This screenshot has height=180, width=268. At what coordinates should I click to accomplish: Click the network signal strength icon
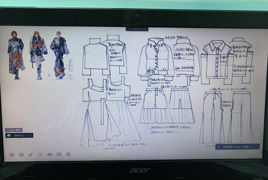[129, 29]
